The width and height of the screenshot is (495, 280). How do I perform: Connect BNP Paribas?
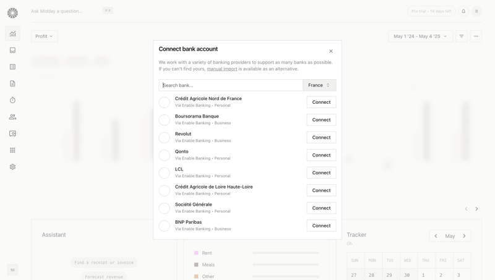click(321, 226)
